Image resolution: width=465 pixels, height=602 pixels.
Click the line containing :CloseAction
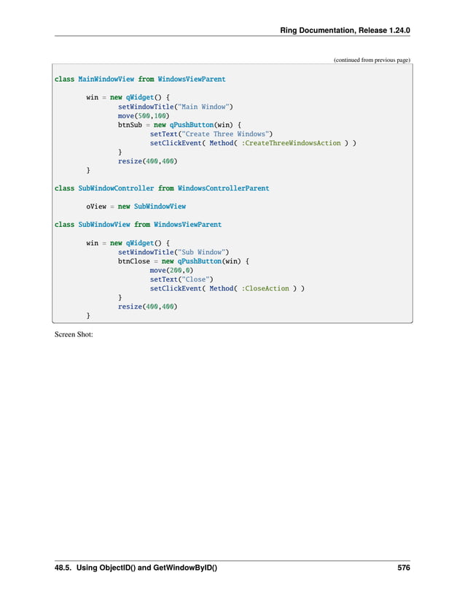click(x=227, y=288)
